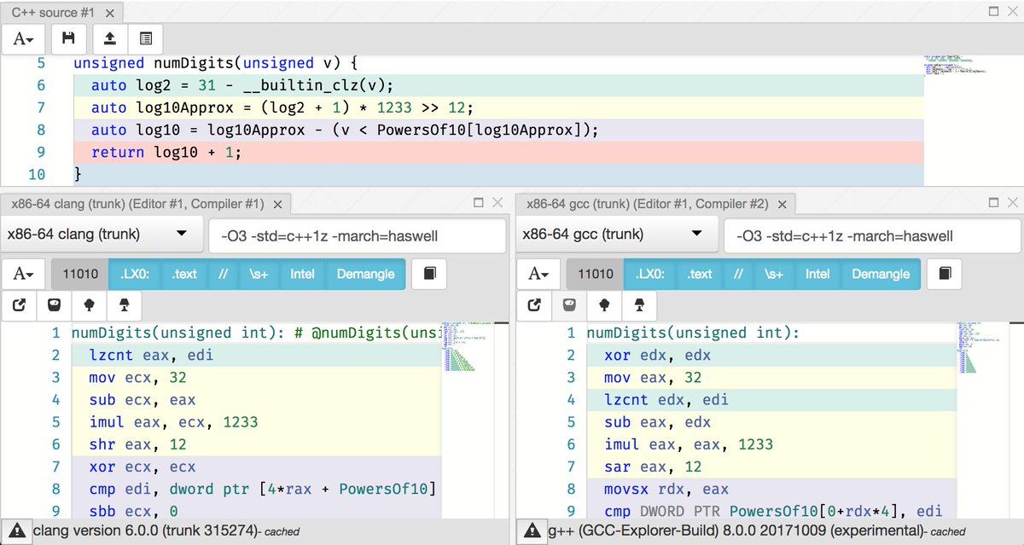
Task: Toggle the .text directive filter in the gcc pane
Action: (x=700, y=274)
